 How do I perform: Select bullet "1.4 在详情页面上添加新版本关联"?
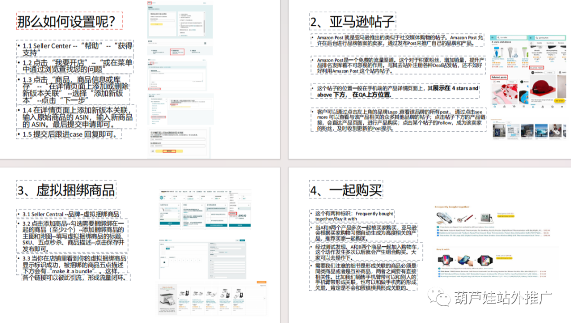(x=76, y=117)
